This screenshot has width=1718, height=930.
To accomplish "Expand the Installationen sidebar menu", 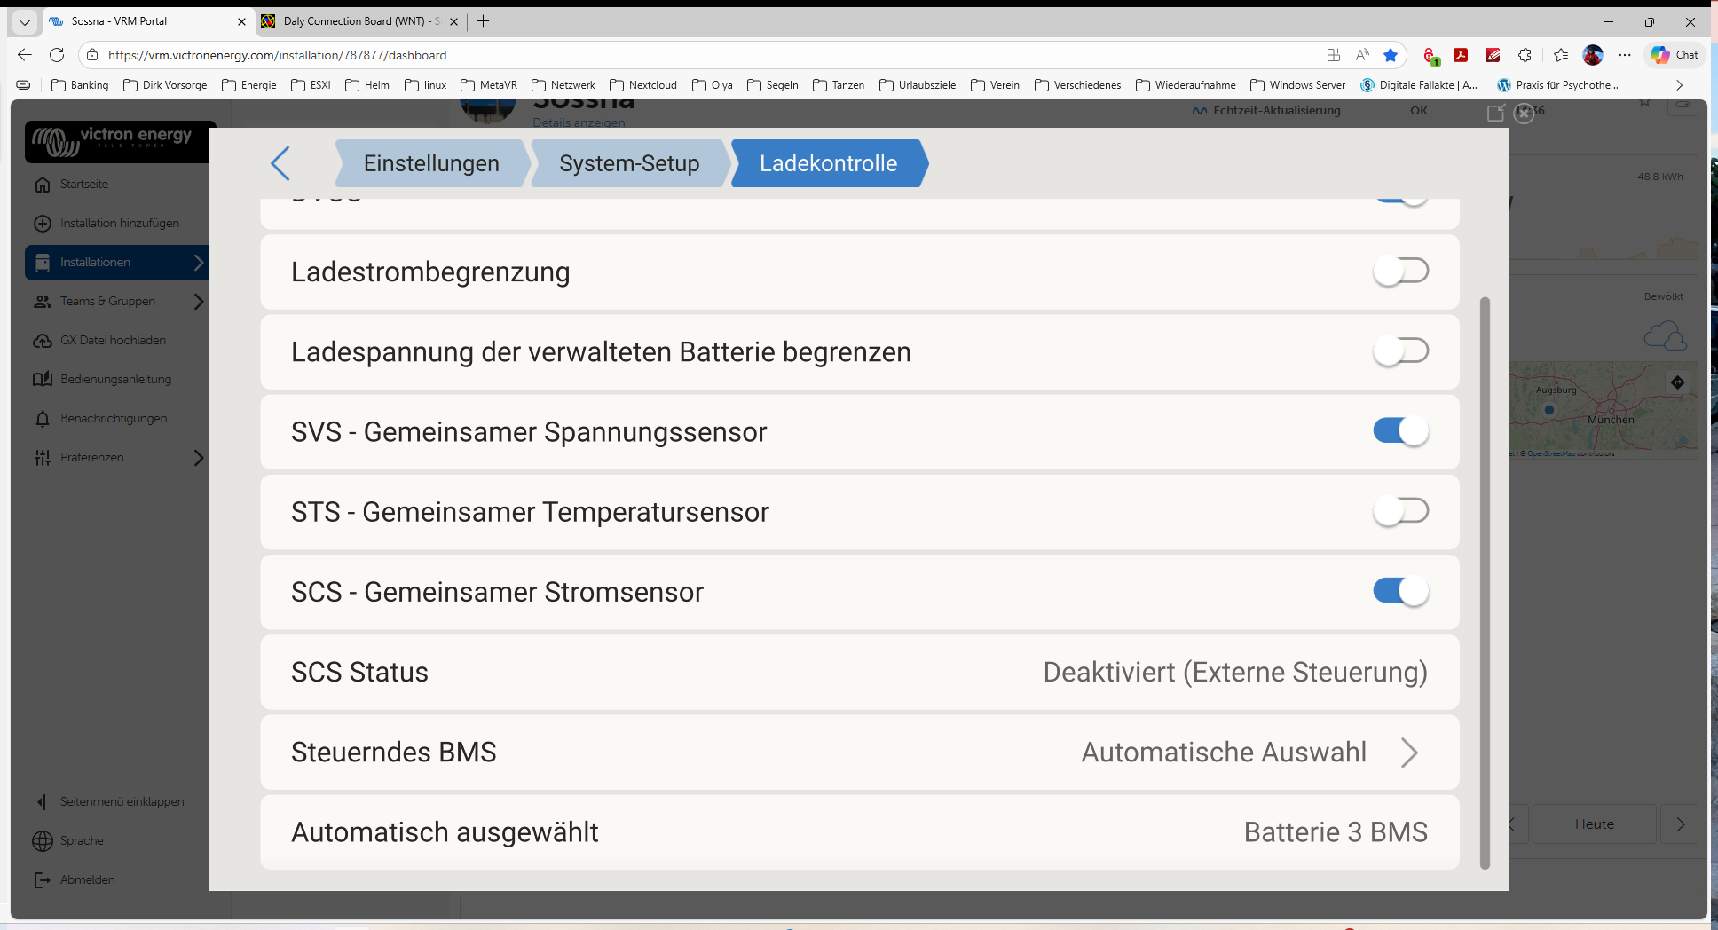I will coord(198,263).
